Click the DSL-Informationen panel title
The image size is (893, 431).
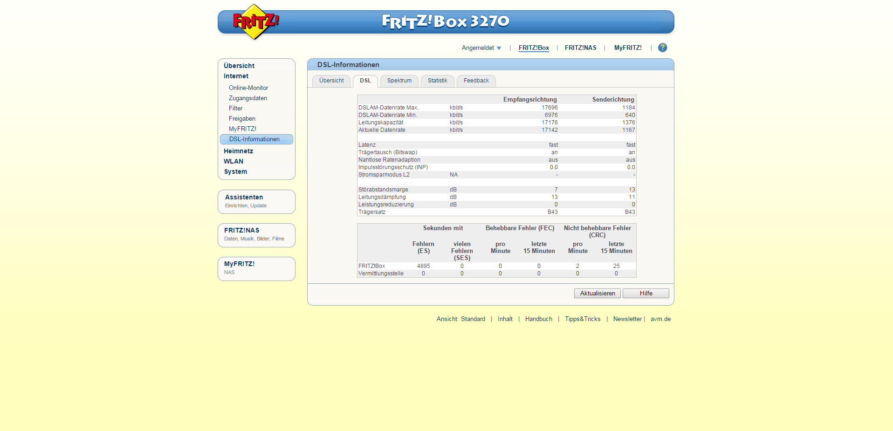point(348,65)
